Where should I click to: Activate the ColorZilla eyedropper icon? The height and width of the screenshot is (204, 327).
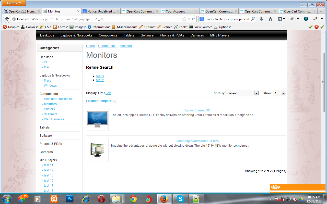pyautogui.click(x=315, y=19)
